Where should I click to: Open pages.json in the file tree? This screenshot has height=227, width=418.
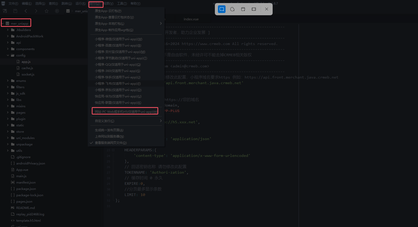tap(24, 201)
